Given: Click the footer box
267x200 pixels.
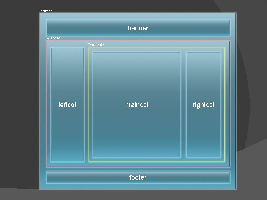Looking at the screenshot, I should click(138, 177).
